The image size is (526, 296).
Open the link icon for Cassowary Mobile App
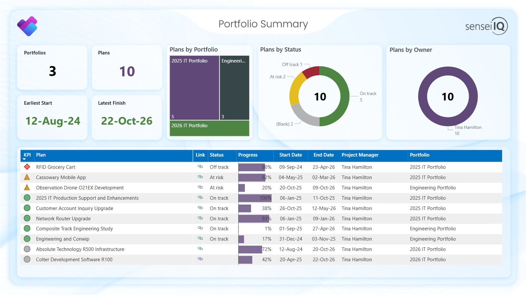pyautogui.click(x=200, y=177)
